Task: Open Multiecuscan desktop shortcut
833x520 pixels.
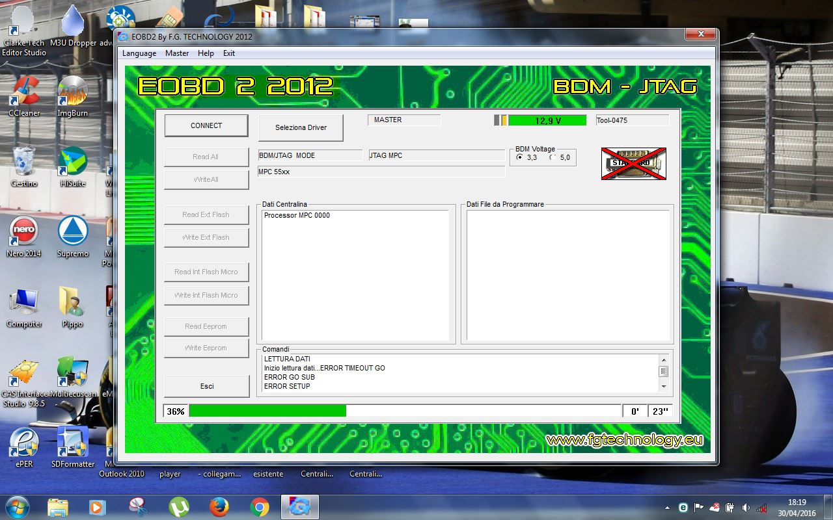Action: tap(73, 378)
